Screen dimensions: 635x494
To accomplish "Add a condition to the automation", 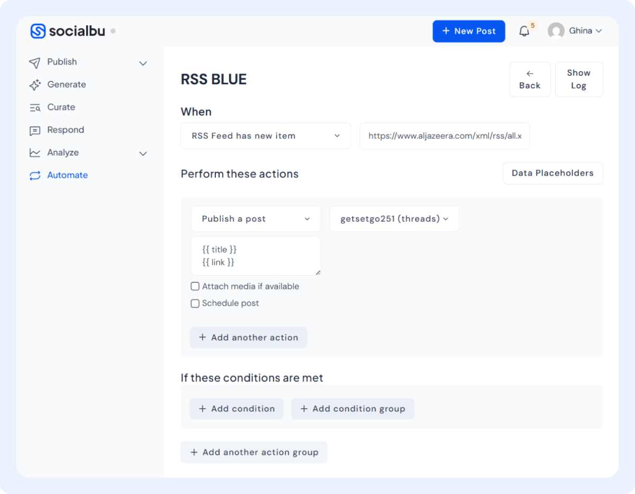I will point(237,408).
